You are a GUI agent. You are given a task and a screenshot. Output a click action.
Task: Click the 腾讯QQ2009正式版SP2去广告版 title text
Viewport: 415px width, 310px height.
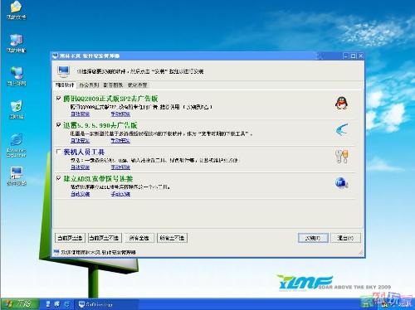tap(110, 99)
